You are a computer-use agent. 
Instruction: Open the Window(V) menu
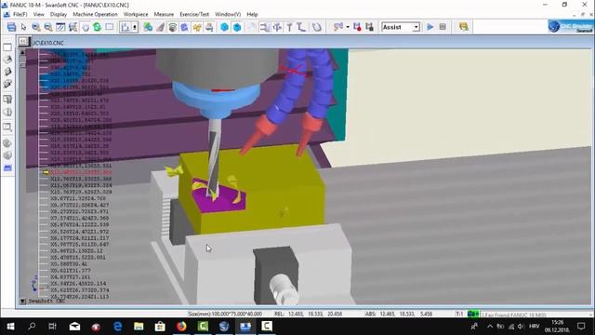[228, 14]
